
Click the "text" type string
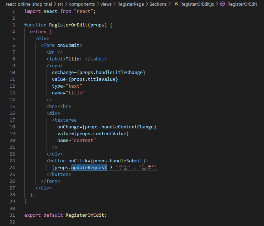pyautogui.click(x=74, y=86)
